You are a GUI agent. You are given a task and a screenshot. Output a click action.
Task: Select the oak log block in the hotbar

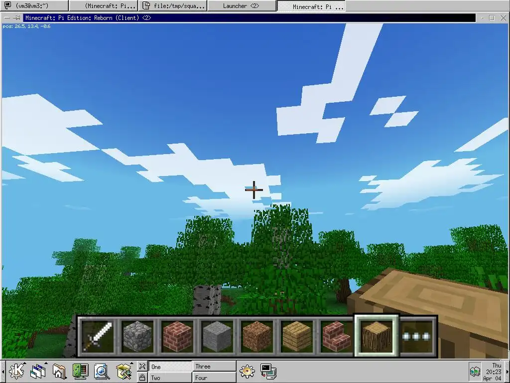[x=377, y=337]
